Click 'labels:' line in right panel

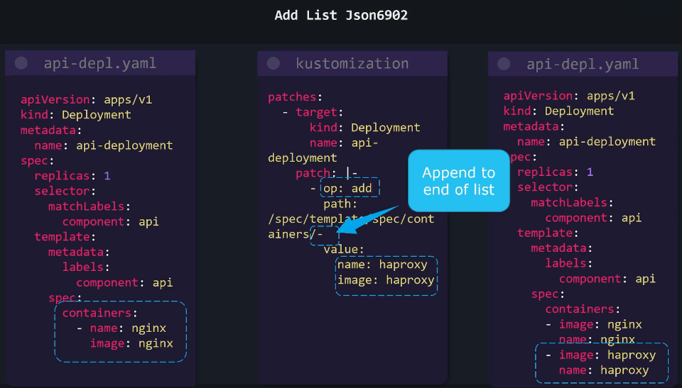(568, 263)
